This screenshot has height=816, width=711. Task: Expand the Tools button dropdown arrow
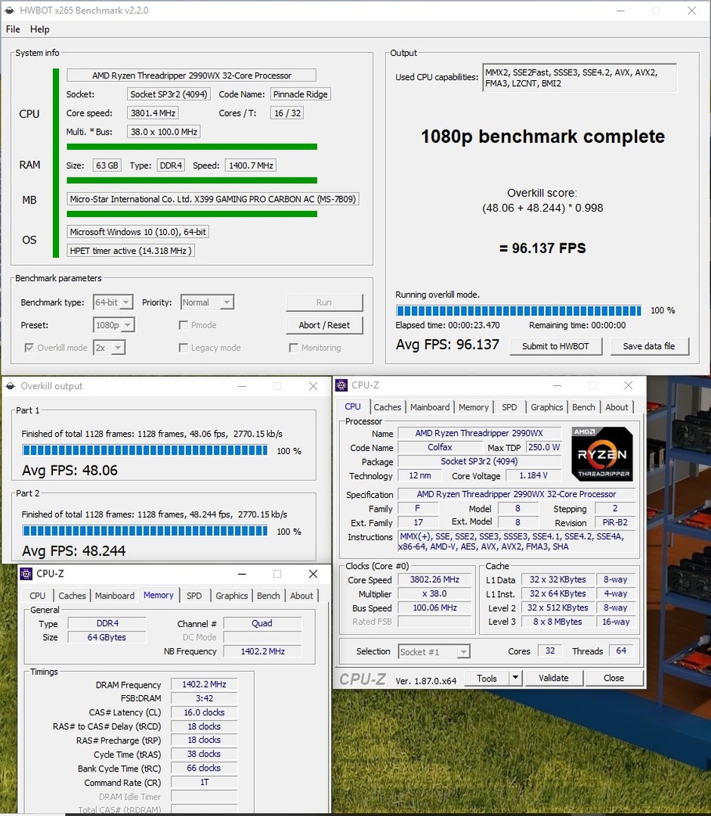coord(515,678)
